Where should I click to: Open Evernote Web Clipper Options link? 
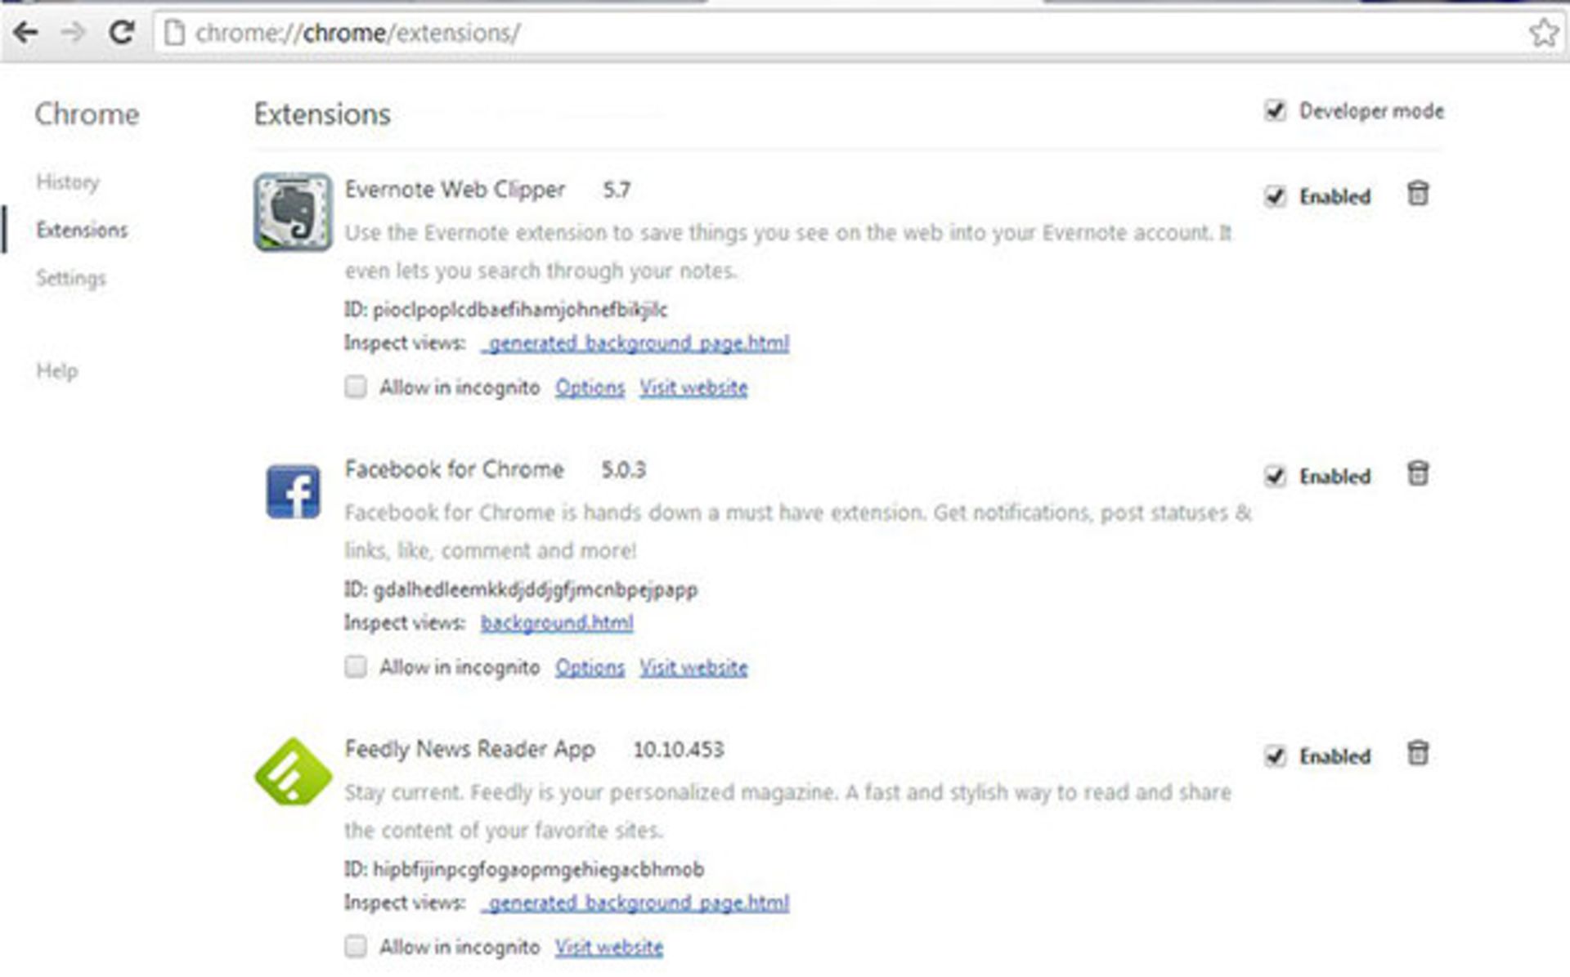tap(590, 387)
